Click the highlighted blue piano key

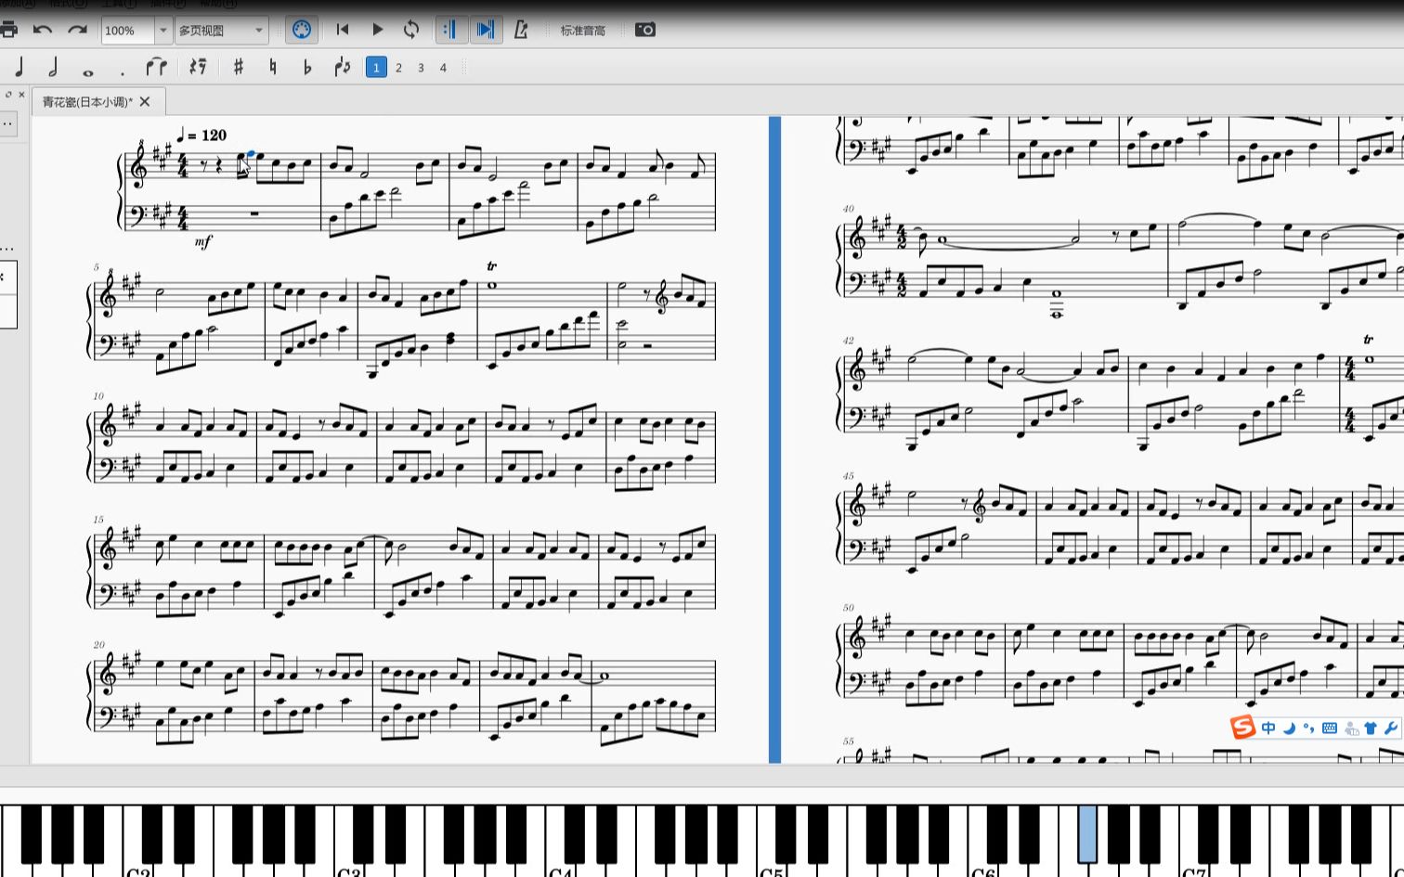point(1087,833)
